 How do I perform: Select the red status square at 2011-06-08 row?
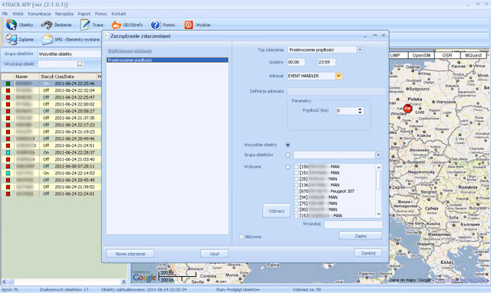pyautogui.click(x=8, y=166)
